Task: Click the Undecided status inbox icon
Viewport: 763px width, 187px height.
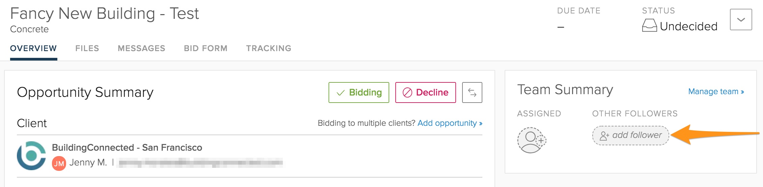Action: point(649,26)
